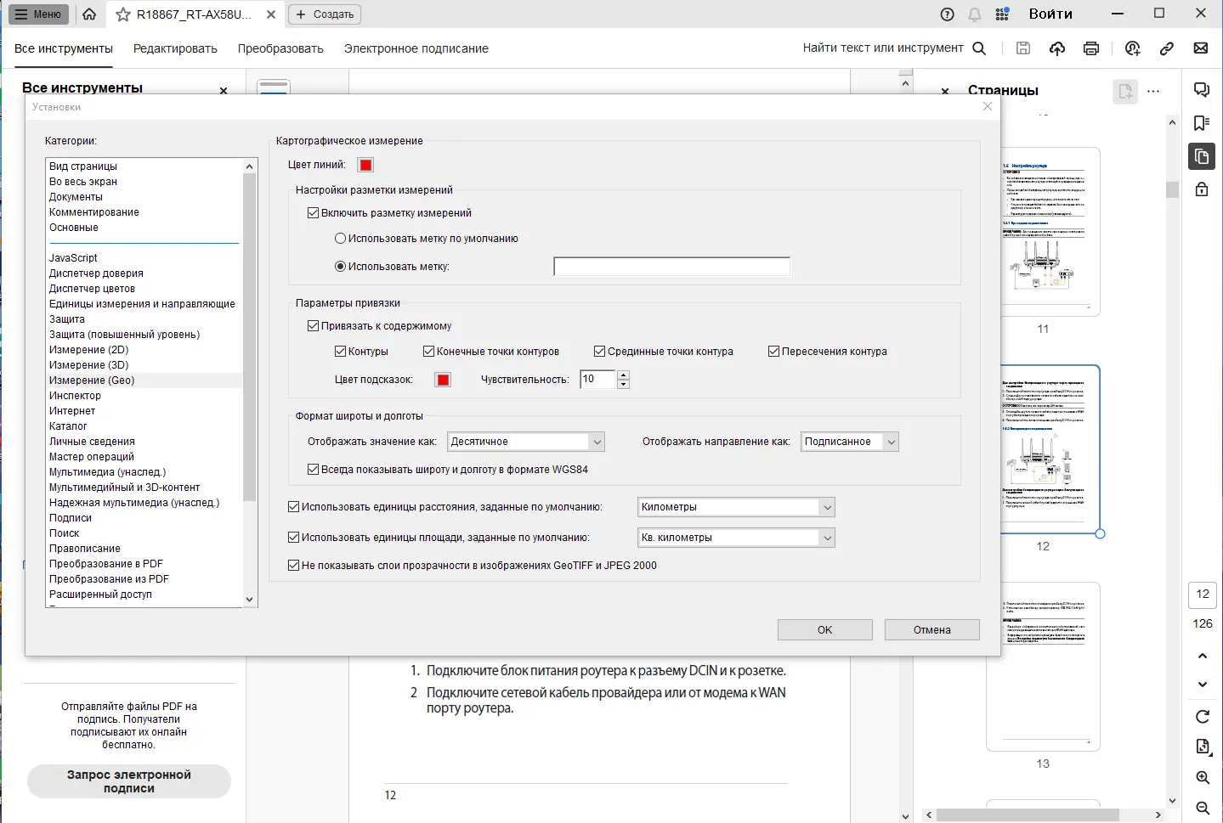Open the 'Подписанное' direction dropdown
This screenshot has height=823, width=1223.
(x=892, y=441)
